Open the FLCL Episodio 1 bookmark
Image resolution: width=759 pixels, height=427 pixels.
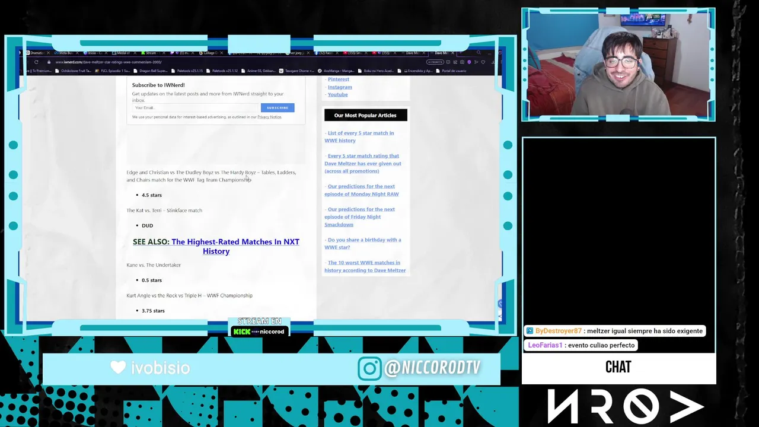click(x=113, y=71)
